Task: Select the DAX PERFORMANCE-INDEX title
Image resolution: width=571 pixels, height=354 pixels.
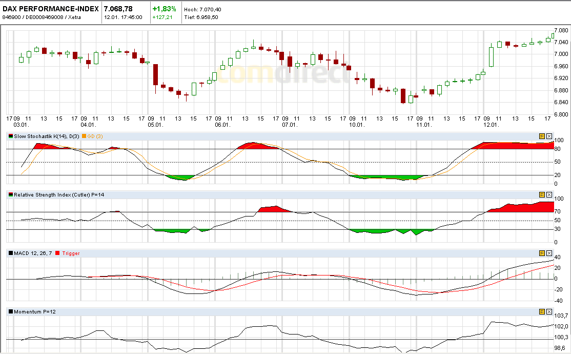Action: point(50,8)
